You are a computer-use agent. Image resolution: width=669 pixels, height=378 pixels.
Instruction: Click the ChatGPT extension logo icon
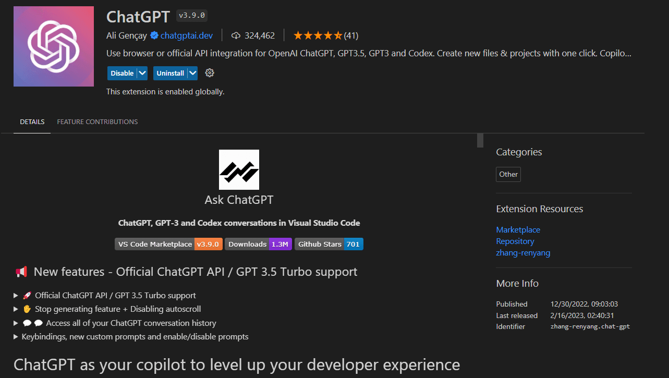pyautogui.click(x=54, y=46)
